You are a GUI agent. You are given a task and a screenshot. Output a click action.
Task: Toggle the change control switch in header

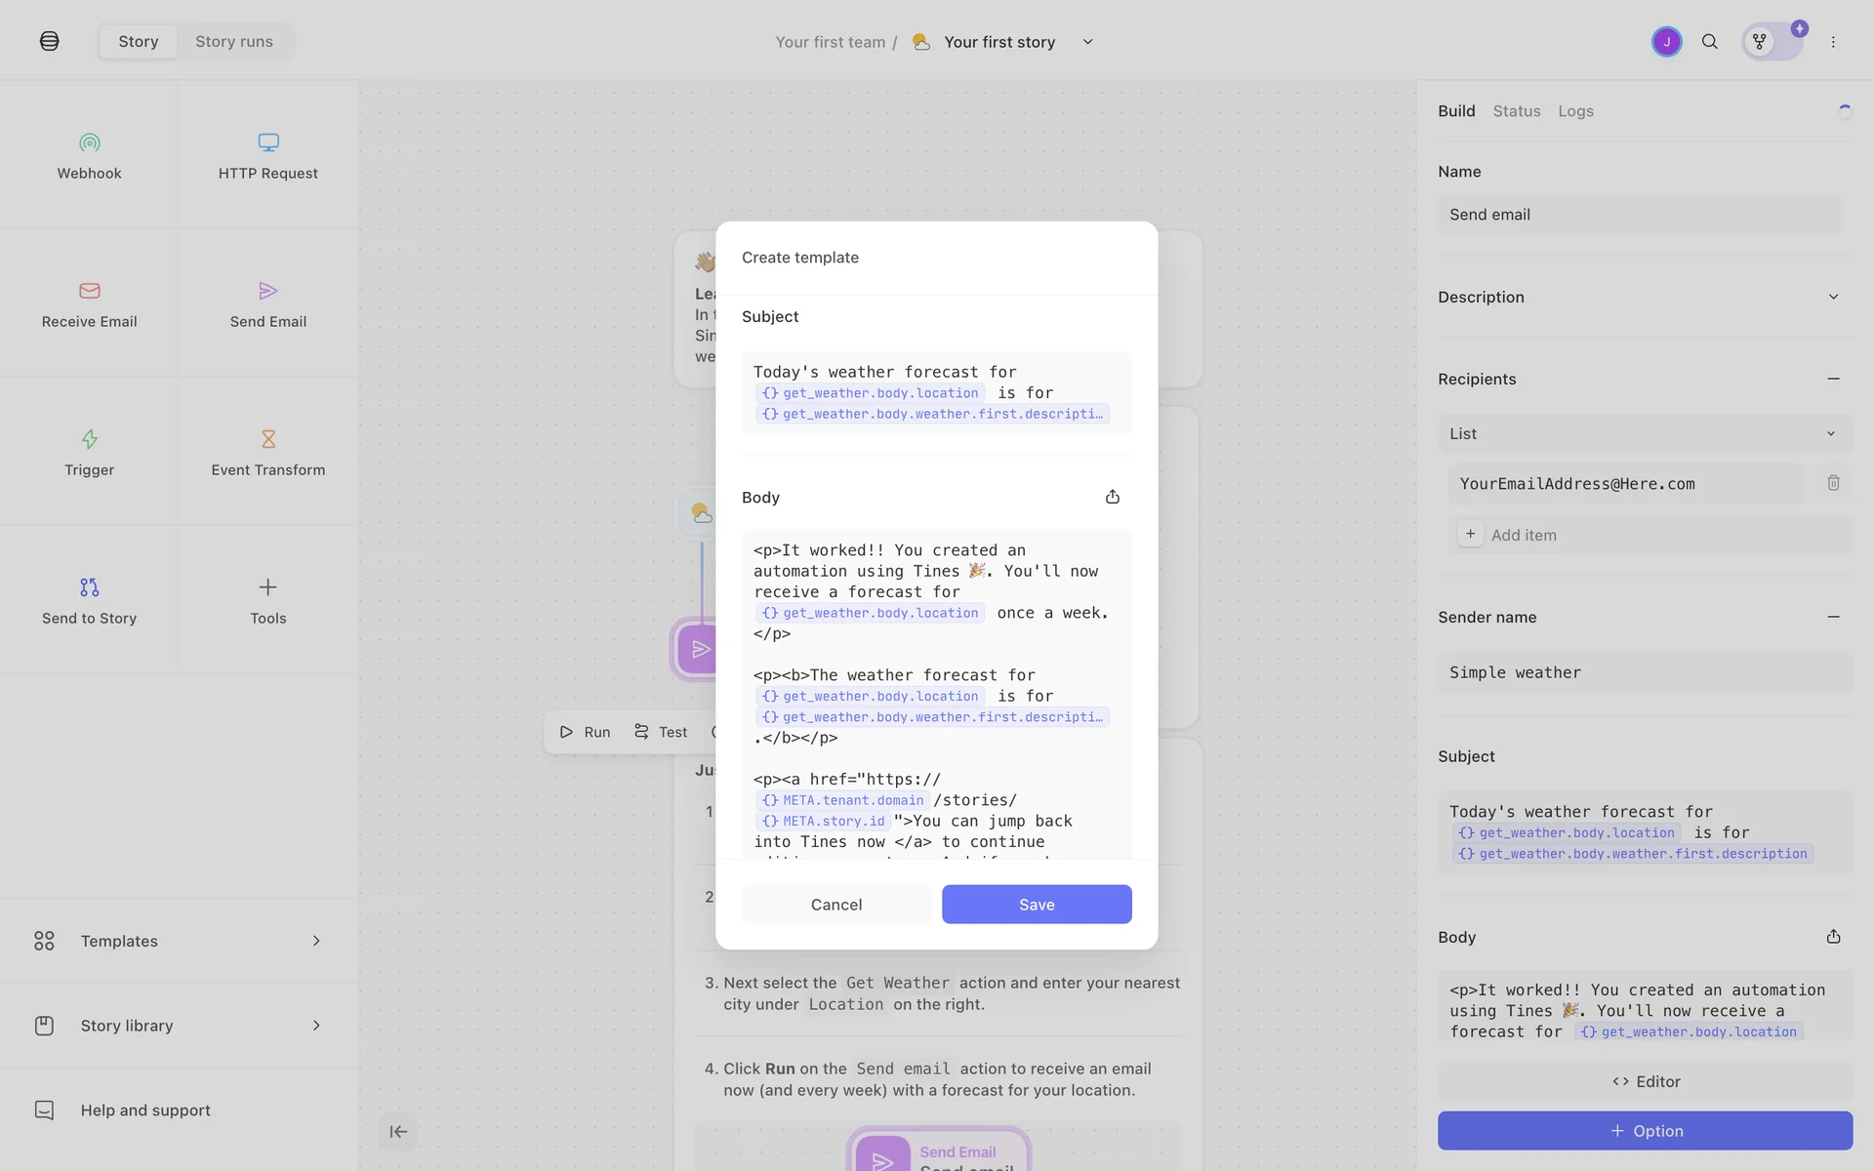(1772, 42)
